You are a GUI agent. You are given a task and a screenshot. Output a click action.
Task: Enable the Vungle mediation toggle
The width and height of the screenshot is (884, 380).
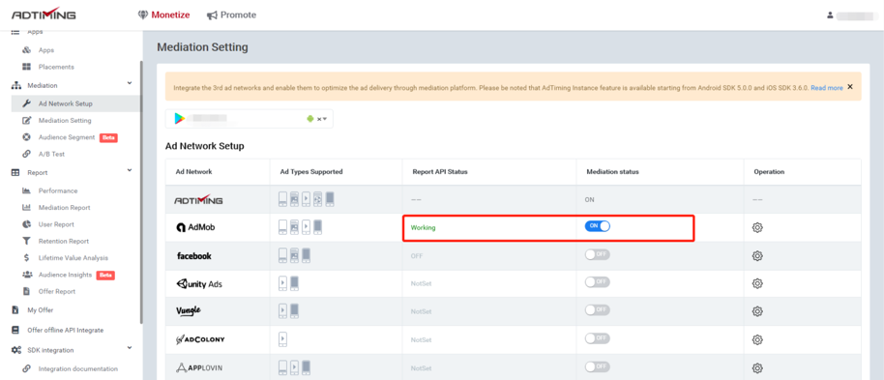tap(597, 310)
